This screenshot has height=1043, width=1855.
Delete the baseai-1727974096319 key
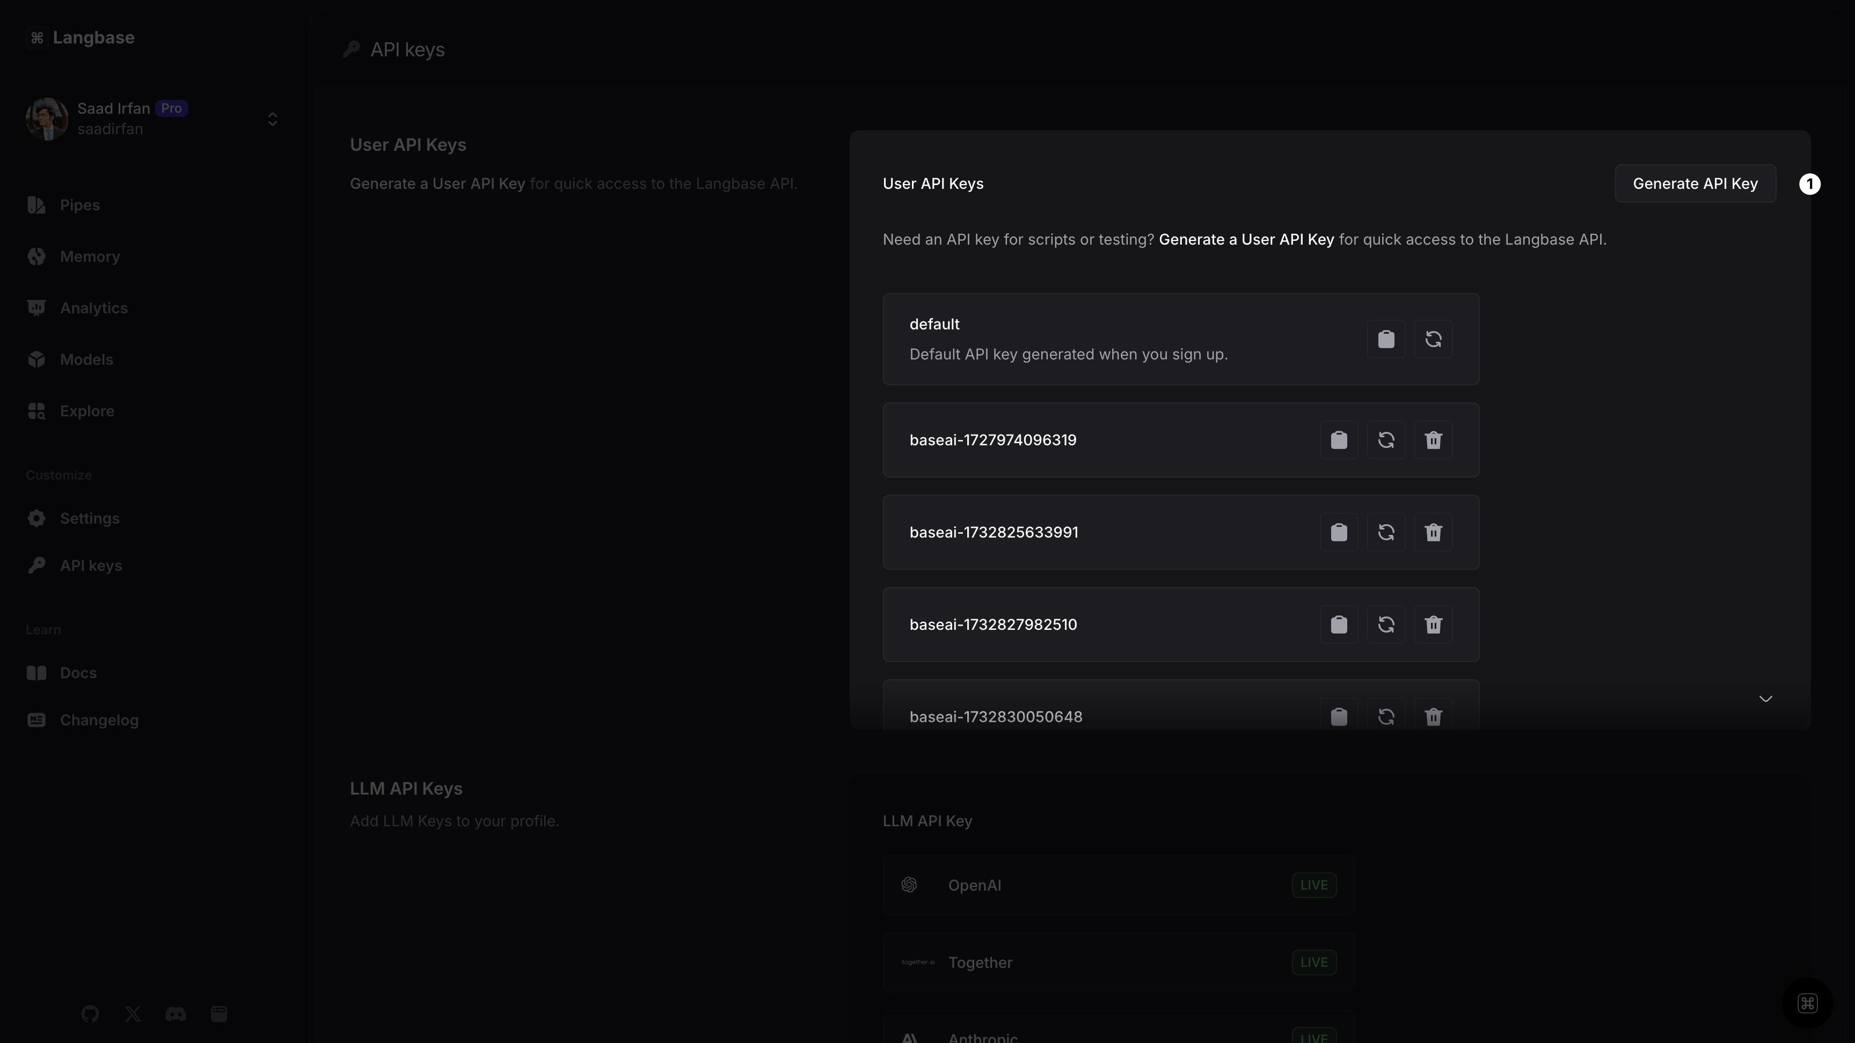[x=1433, y=440]
